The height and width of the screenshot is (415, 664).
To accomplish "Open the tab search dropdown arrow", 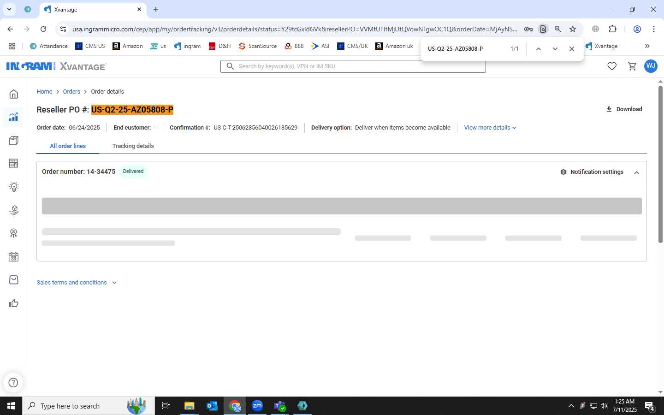I will click(9, 9).
